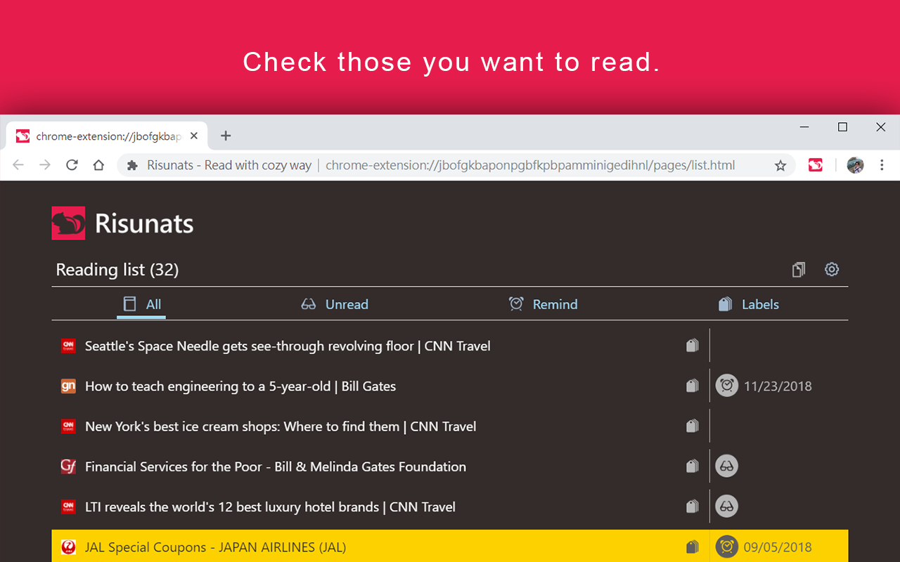
Task: Switch to the Unread tab
Action: coord(335,304)
